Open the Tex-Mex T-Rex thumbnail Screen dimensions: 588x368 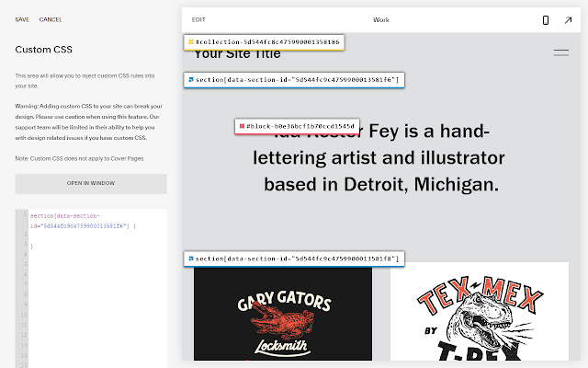pos(480,311)
